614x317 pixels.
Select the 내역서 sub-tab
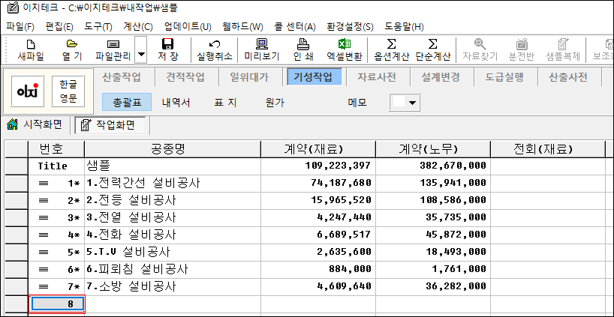click(176, 102)
